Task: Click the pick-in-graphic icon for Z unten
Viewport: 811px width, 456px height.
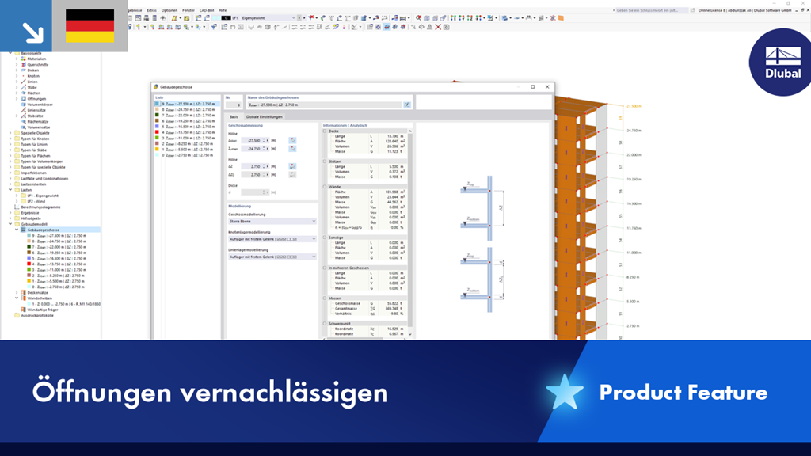Action: tap(292, 149)
